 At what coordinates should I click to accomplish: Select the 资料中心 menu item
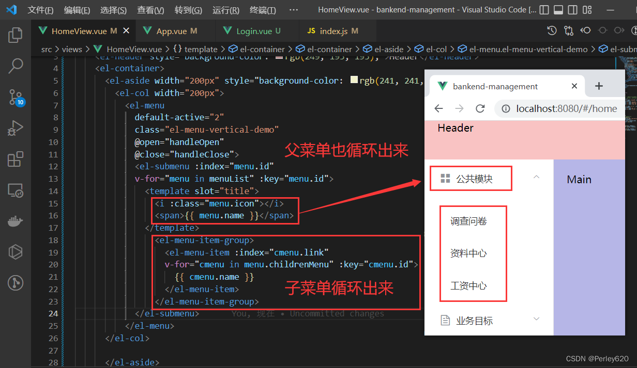tap(469, 253)
